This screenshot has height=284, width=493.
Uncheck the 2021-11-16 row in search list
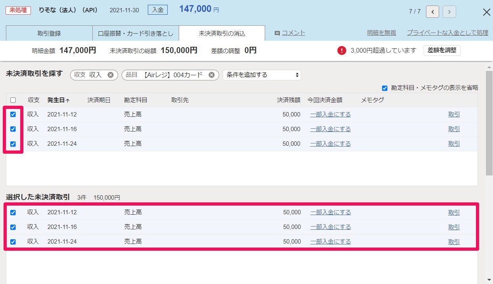pos(13,129)
